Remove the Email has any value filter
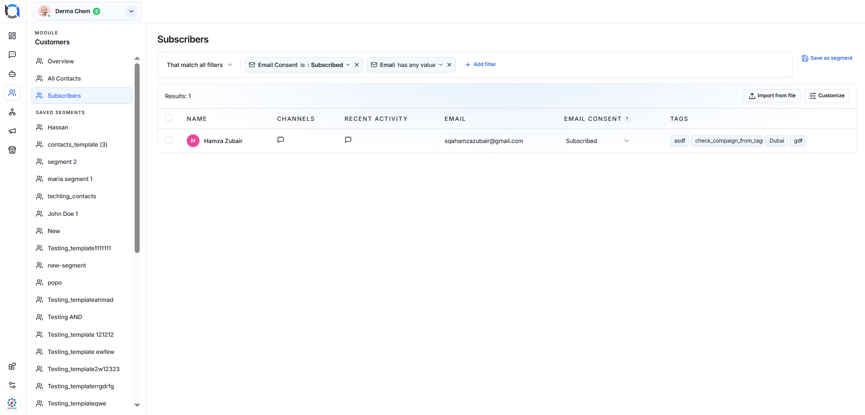This screenshot has width=865, height=415. 449,65
